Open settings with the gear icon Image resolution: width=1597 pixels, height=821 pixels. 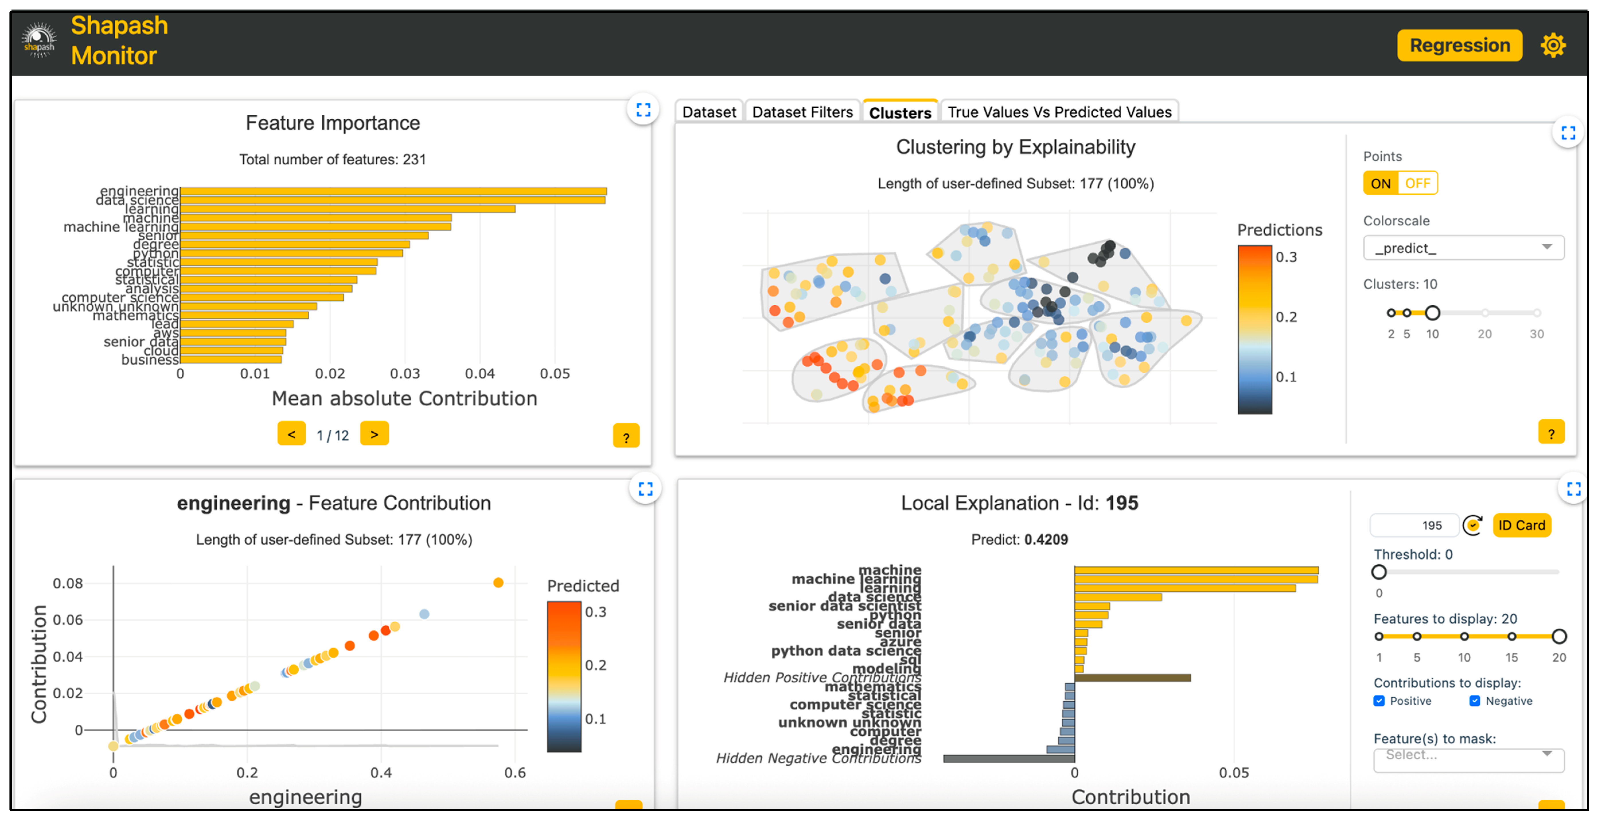pyautogui.click(x=1552, y=45)
